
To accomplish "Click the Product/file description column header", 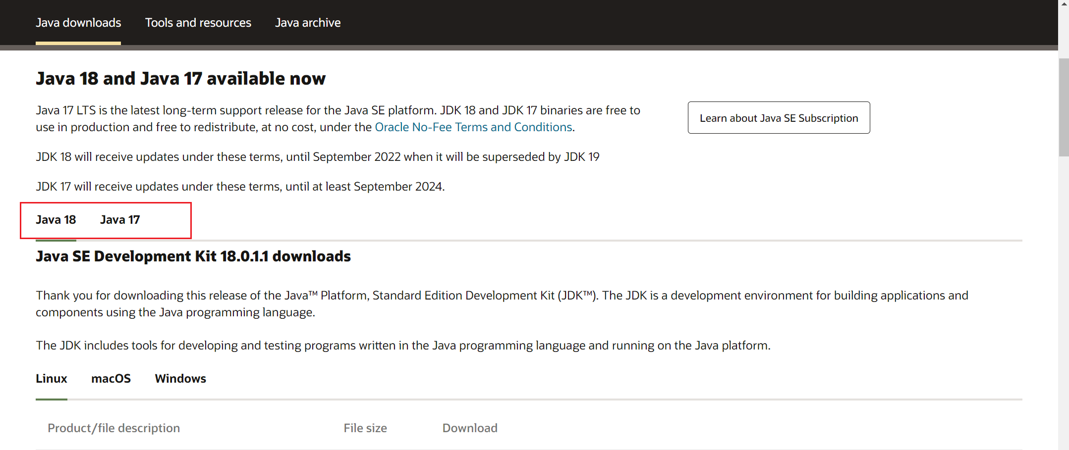I will (113, 428).
